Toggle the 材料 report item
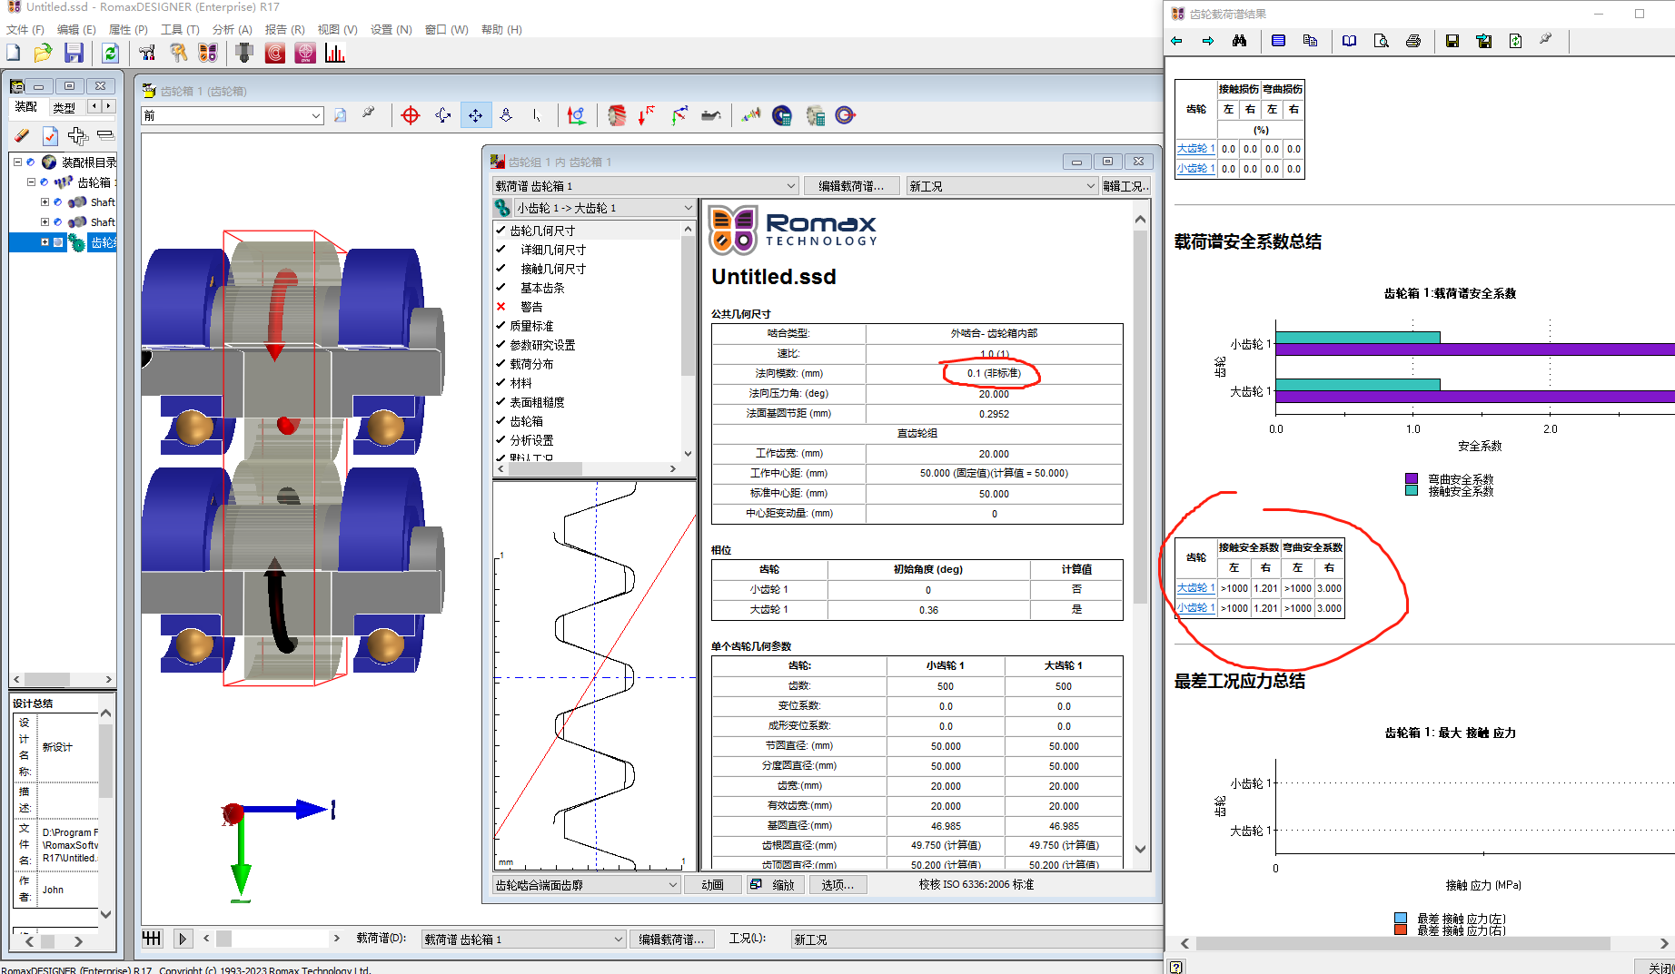1675x974 pixels. click(501, 383)
